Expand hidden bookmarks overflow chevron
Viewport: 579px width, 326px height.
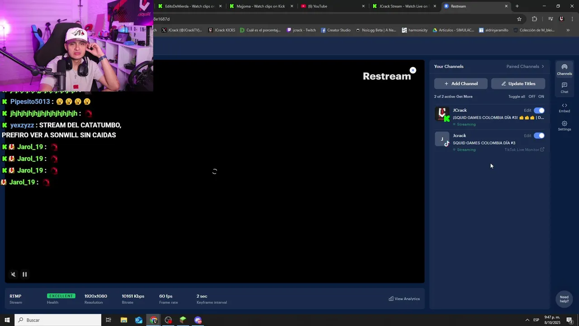click(x=568, y=30)
